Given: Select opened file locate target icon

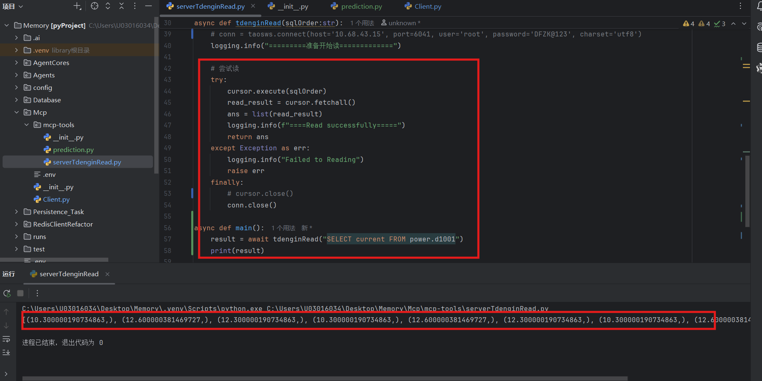Looking at the screenshot, I should (95, 6).
